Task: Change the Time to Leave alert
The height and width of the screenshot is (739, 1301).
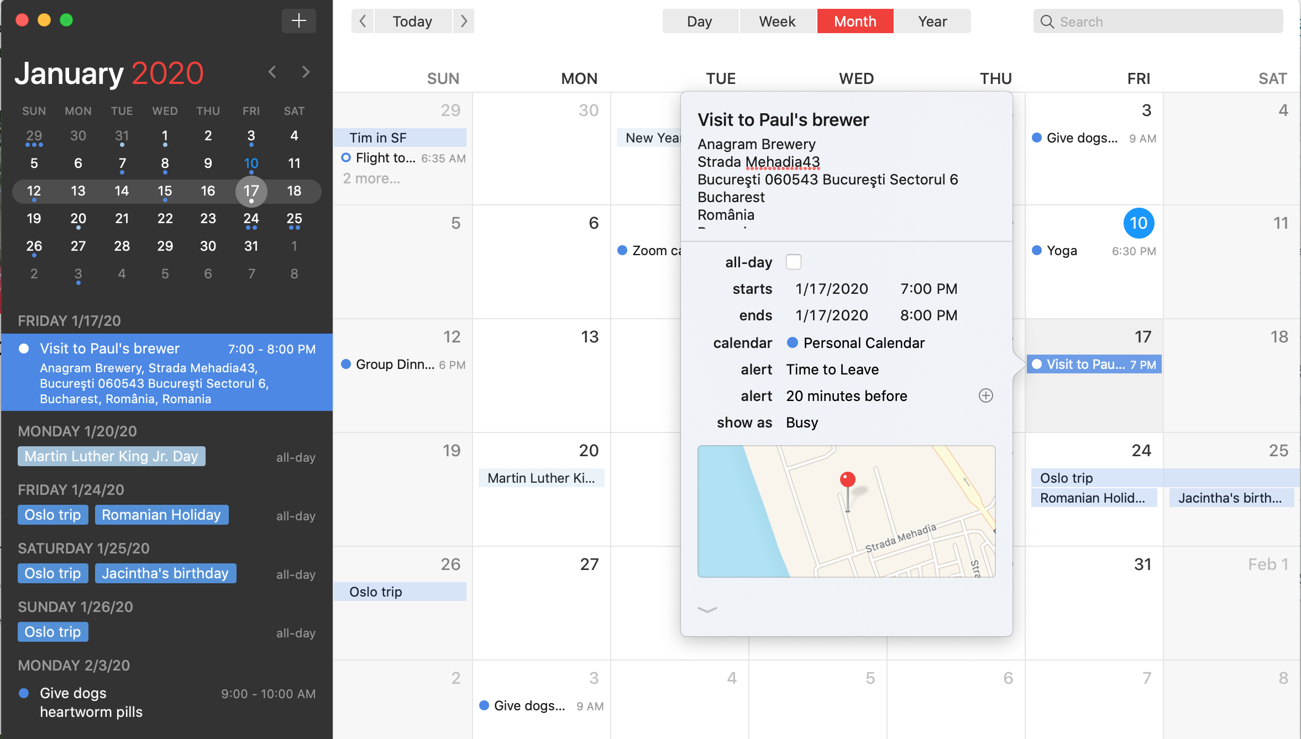Action: coord(832,369)
